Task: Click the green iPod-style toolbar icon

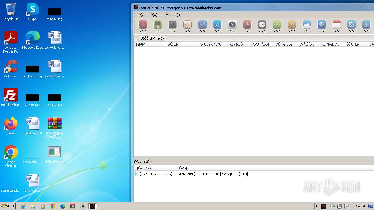Action: [157, 25]
